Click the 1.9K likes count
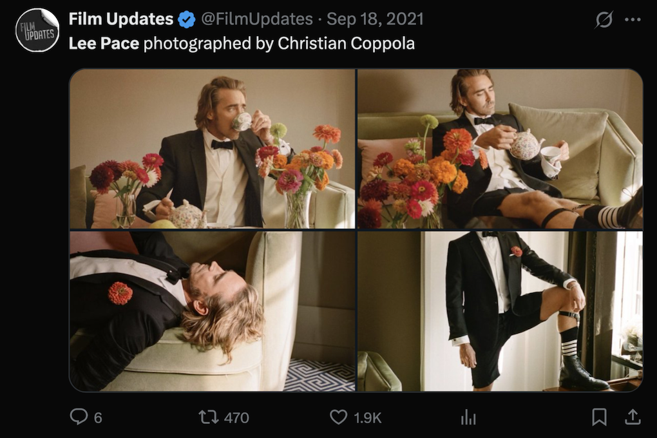The height and width of the screenshot is (438, 657). [368, 417]
